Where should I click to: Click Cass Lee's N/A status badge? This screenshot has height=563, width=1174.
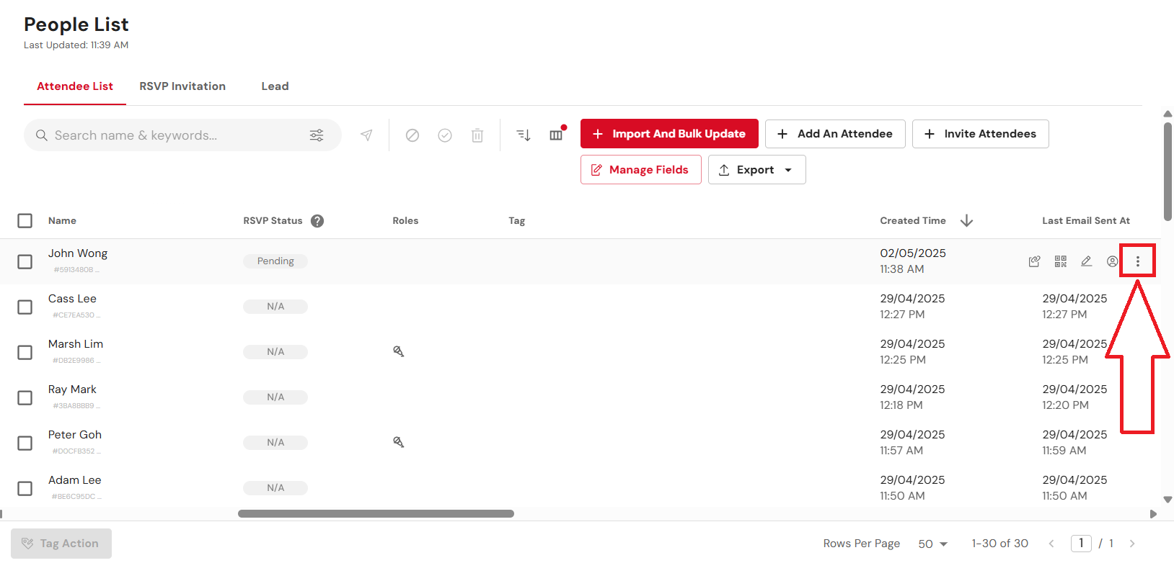[275, 307]
